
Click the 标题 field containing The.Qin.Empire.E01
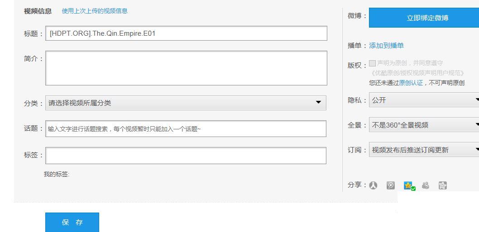pyautogui.click(x=186, y=33)
